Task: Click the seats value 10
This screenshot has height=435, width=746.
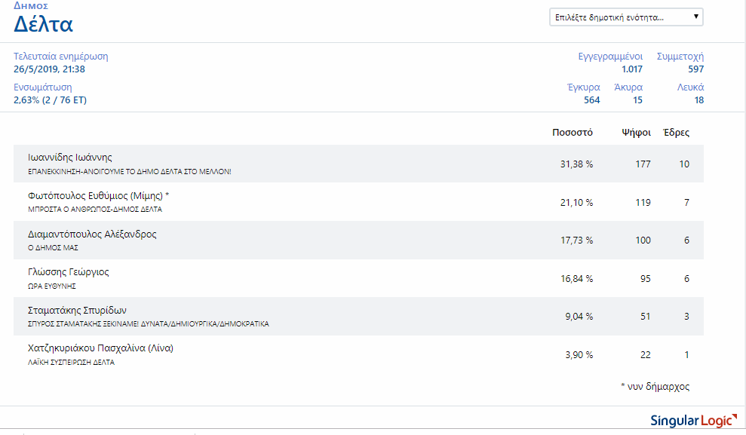Action: point(684,164)
